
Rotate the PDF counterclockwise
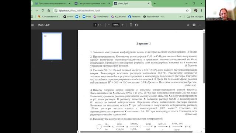tap(136, 25)
